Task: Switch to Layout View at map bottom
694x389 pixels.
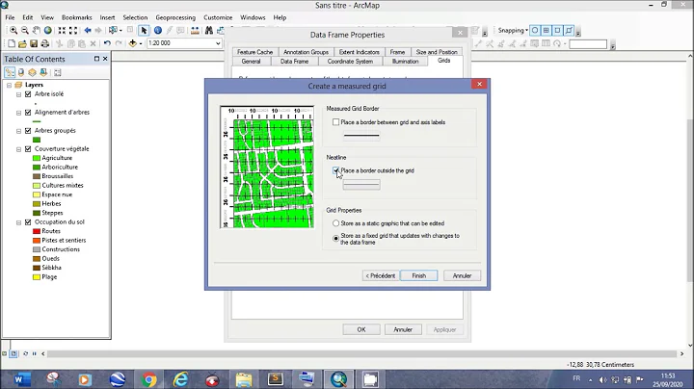Action: click(x=13, y=353)
